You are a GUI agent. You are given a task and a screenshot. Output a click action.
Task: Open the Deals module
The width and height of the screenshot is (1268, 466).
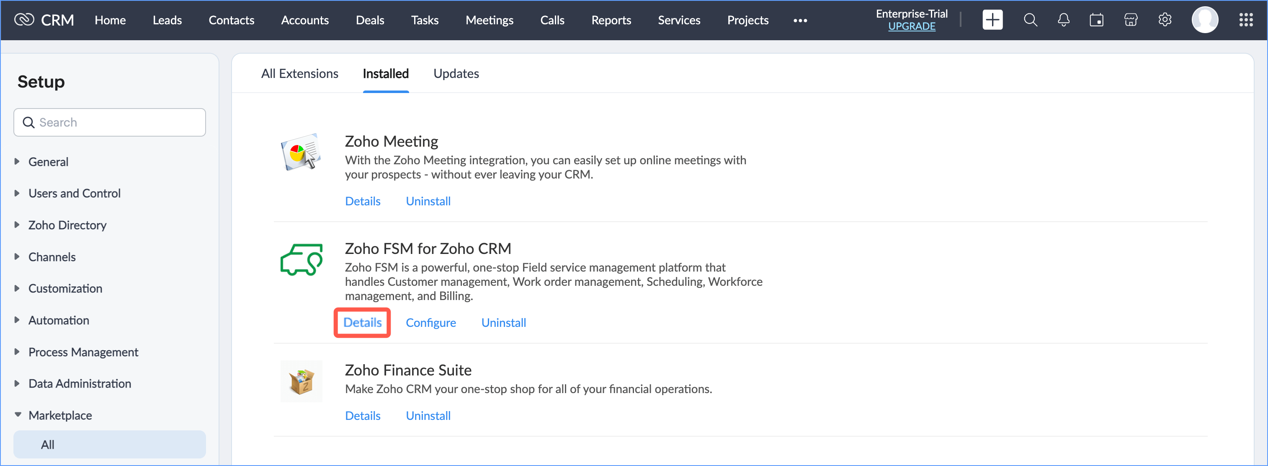click(x=370, y=20)
